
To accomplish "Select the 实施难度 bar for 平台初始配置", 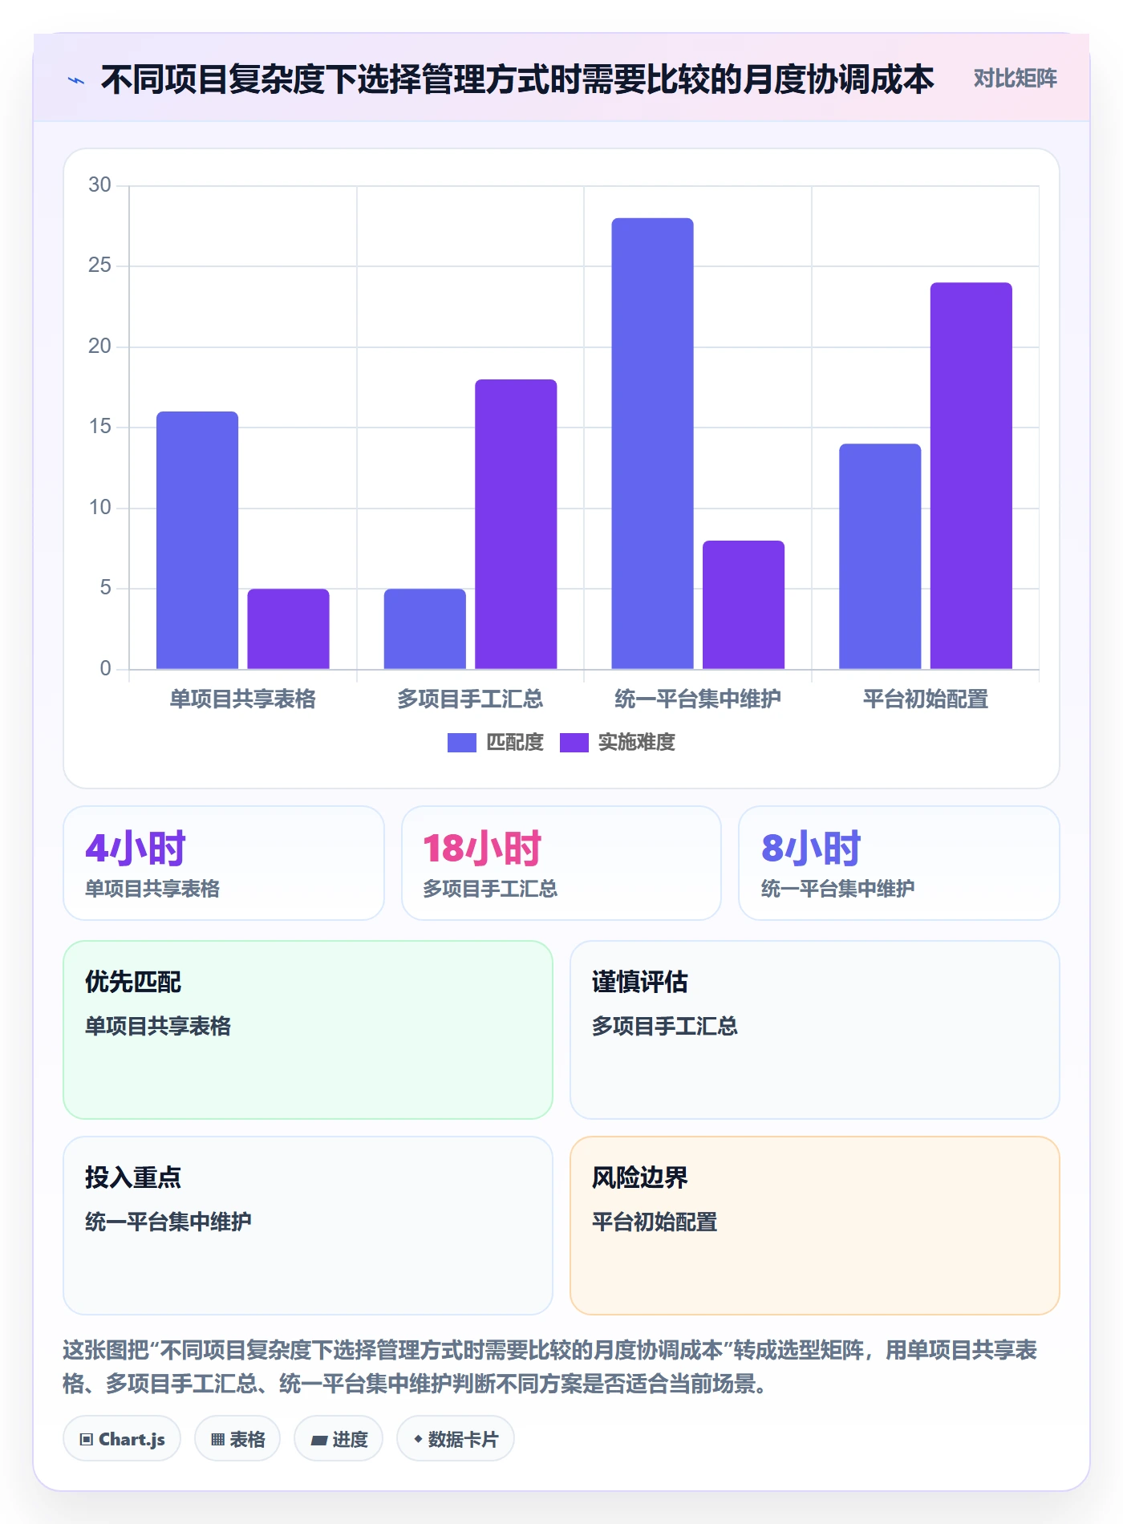I will (971, 476).
